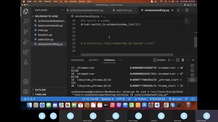
Task: Open the Selection menu in menu bar
Action: pyautogui.click(x=48, y=1)
